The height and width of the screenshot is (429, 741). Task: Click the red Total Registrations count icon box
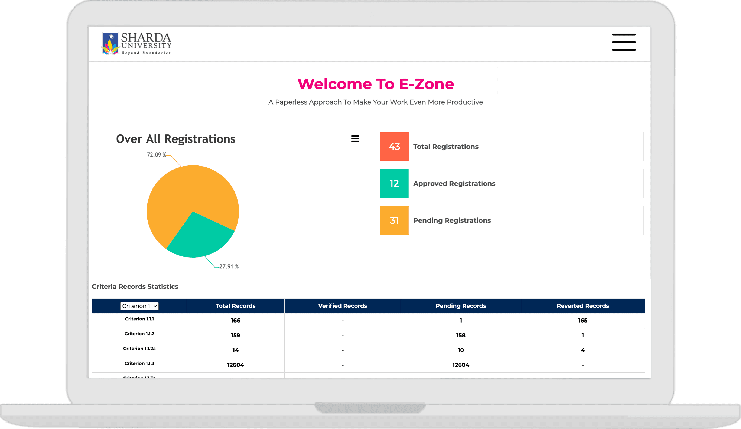click(394, 147)
